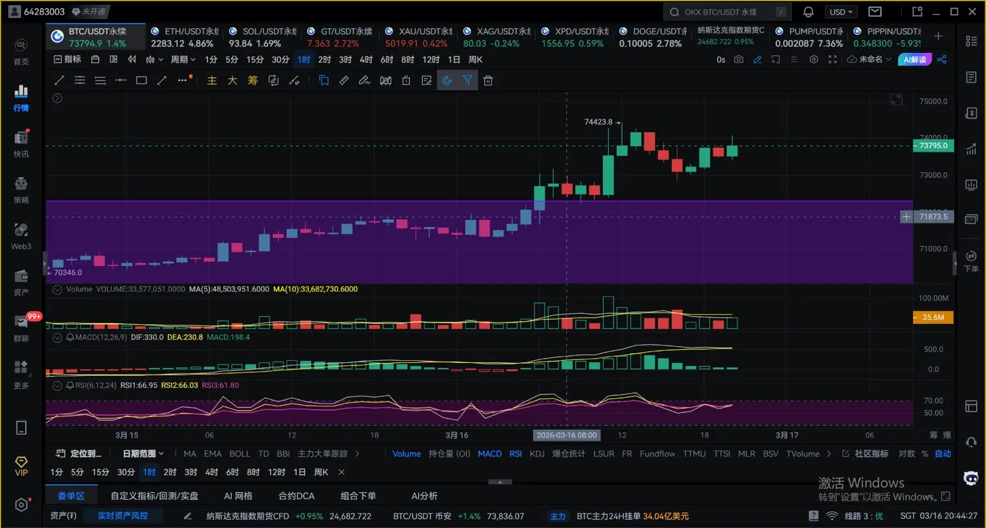Click the 实时资产风控 button
This screenshot has height=528, width=986.
tap(123, 516)
